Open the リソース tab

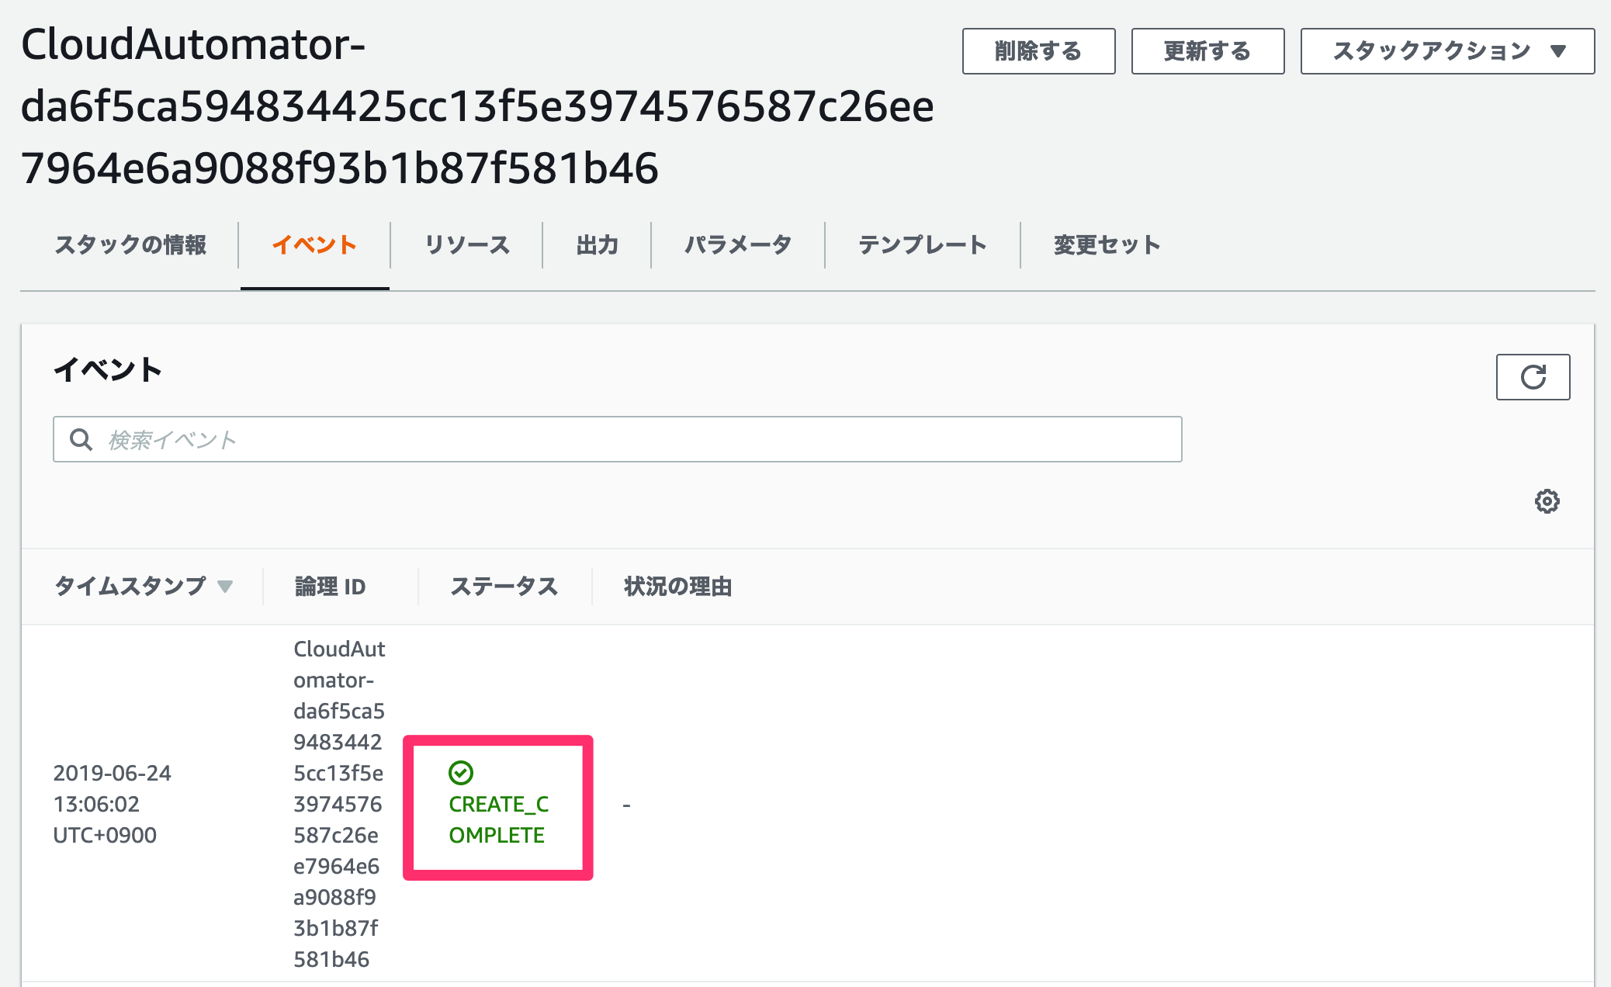click(466, 245)
